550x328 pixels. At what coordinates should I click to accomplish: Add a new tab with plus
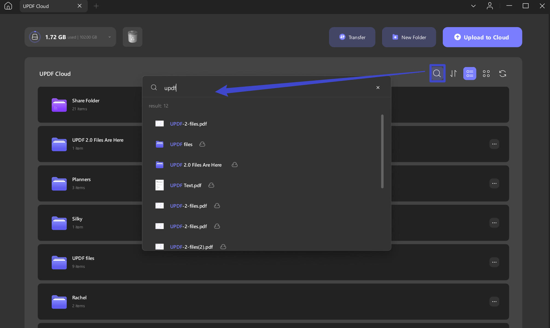pos(96,6)
